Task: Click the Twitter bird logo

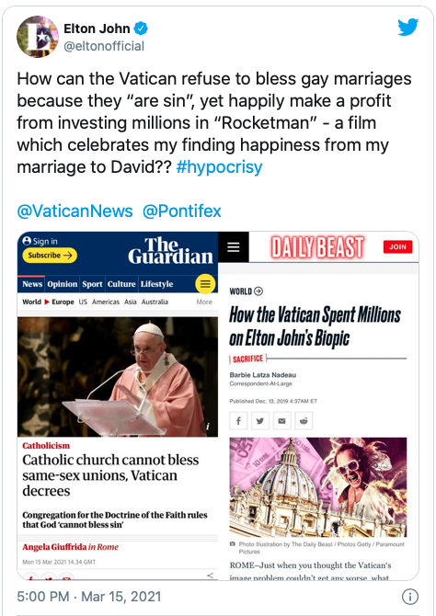Action: click(407, 27)
